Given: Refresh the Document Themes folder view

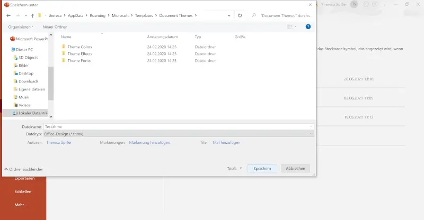Looking at the screenshot, I should click(240, 15).
